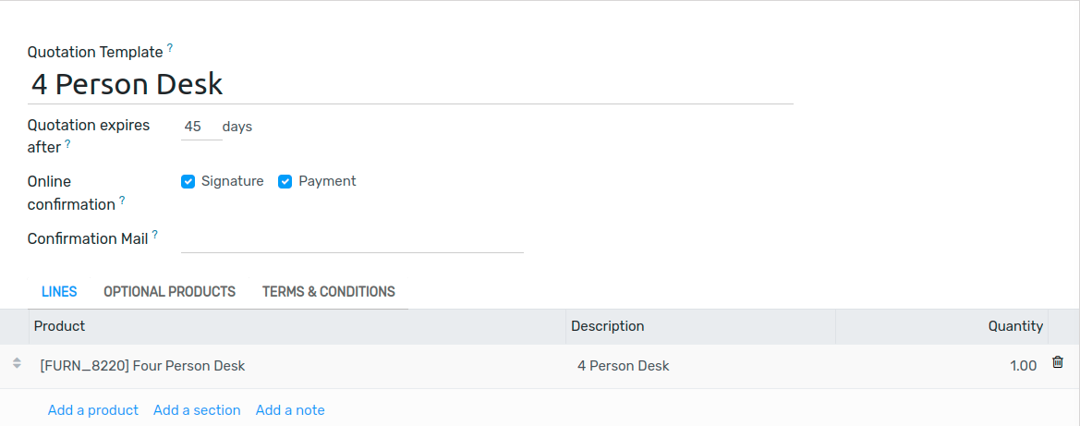Click the 4 Person Desk description cell
The image size is (1080, 426).
point(624,366)
